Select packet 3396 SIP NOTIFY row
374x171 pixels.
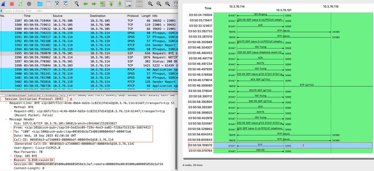(x=89, y=57)
